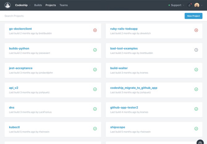Open the kubectl project
This screenshot has width=207, height=144.
coord(15,127)
